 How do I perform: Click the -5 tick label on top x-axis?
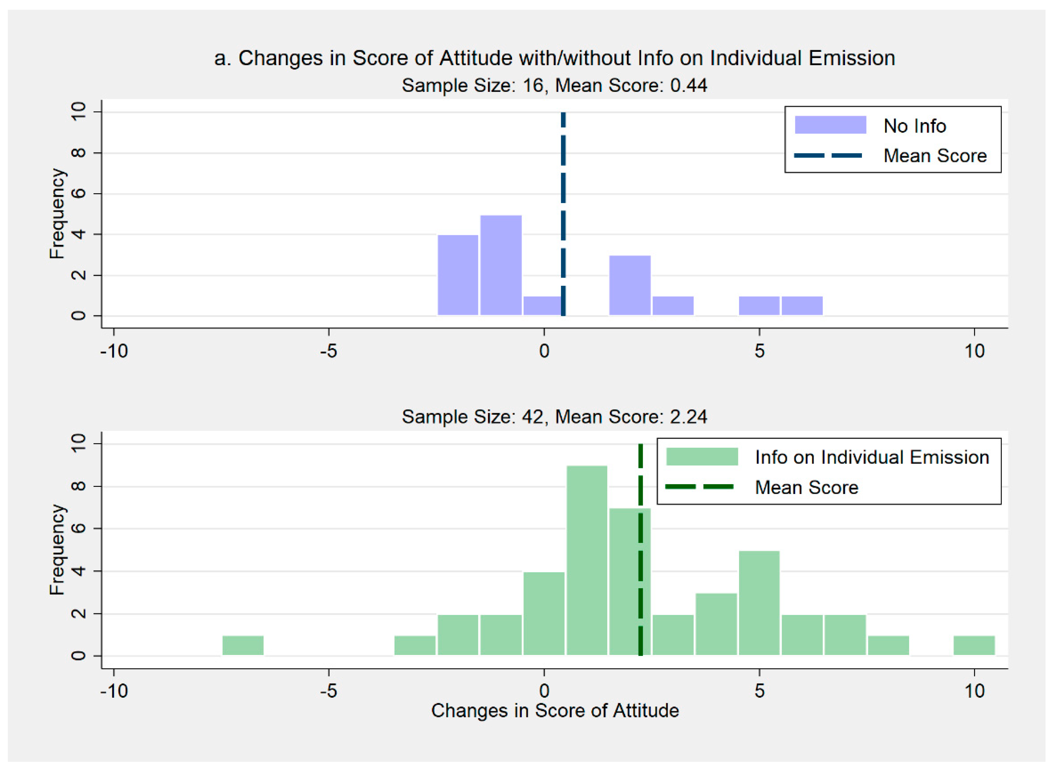tap(328, 351)
